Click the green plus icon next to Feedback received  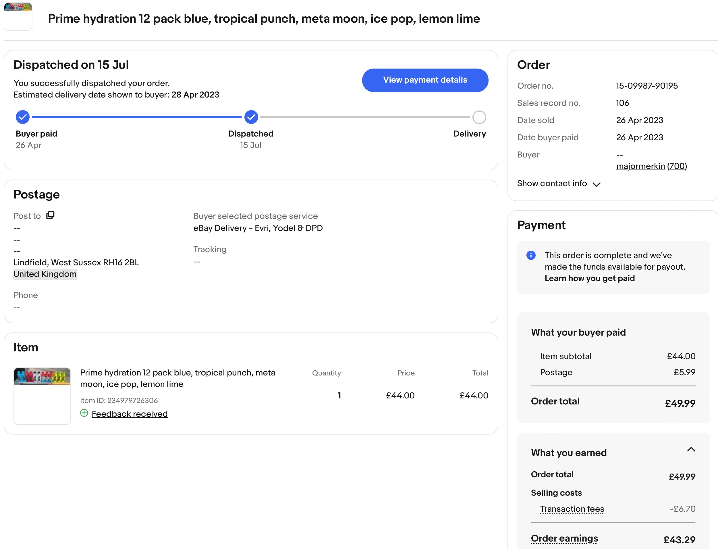click(84, 413)
